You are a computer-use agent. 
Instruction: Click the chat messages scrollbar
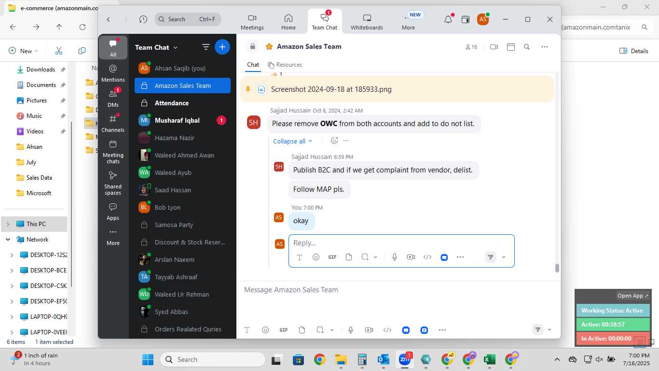coord(557,268)
